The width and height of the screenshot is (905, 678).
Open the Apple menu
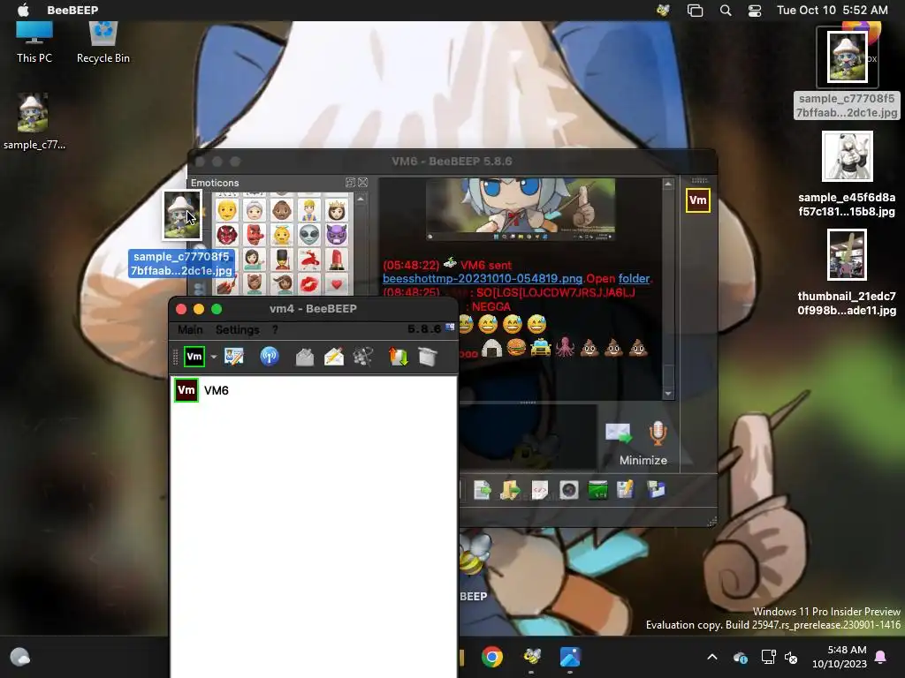pyautogui.click(x=23, y=10)
